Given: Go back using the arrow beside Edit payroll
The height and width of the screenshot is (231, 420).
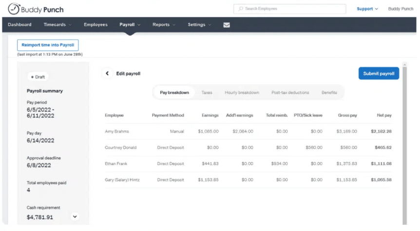Looking at the screenshot, I should (x=107, y=73).
